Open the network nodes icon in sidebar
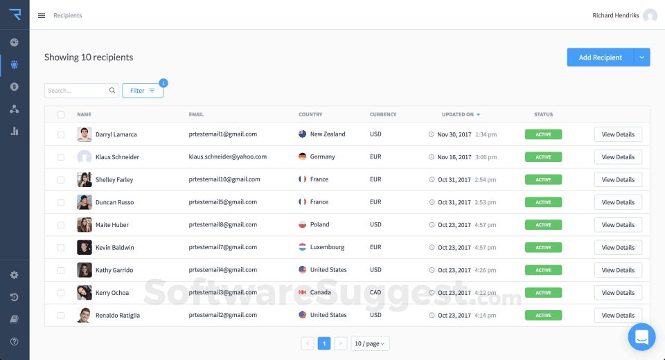 [x=15, y=109]
